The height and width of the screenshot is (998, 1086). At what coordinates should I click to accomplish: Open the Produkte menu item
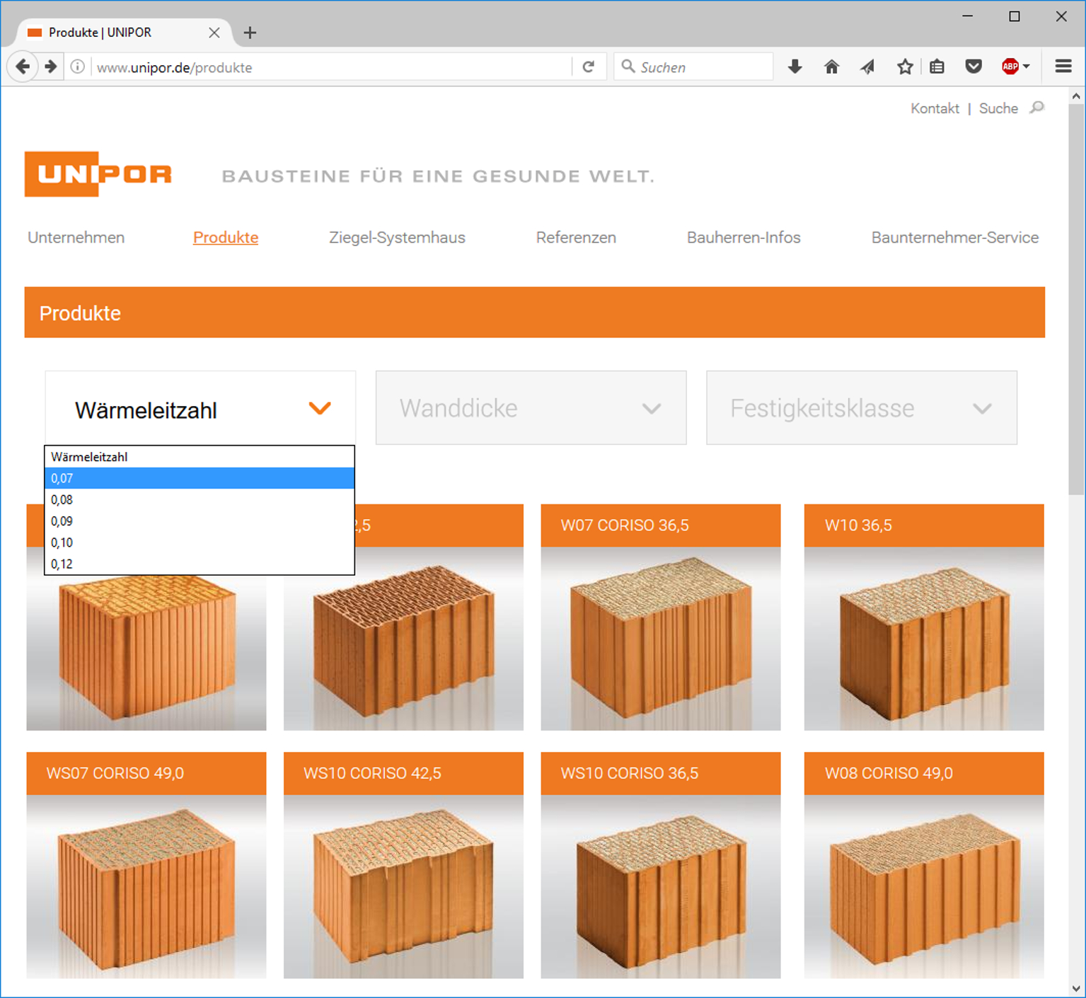(226, 238)
